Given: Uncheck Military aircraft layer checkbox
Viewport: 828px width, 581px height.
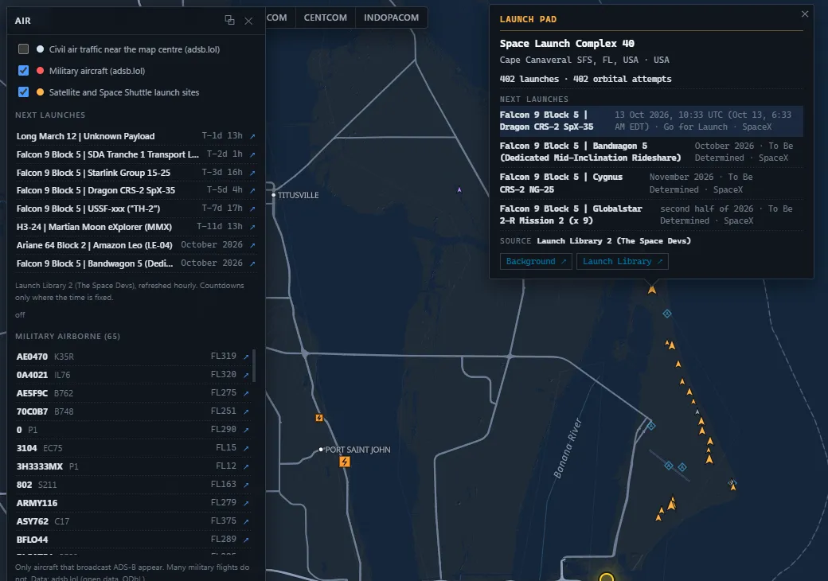Looking at the screenshot, I should point(23,70).
